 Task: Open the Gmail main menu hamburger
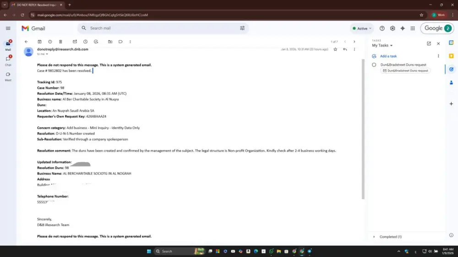point(8,28)
